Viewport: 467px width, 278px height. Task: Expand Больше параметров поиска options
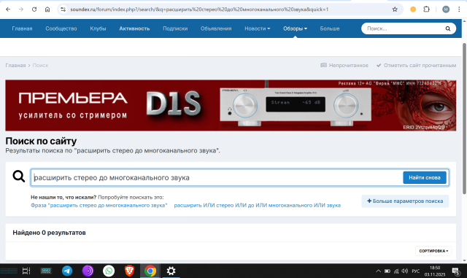point(405,201)
